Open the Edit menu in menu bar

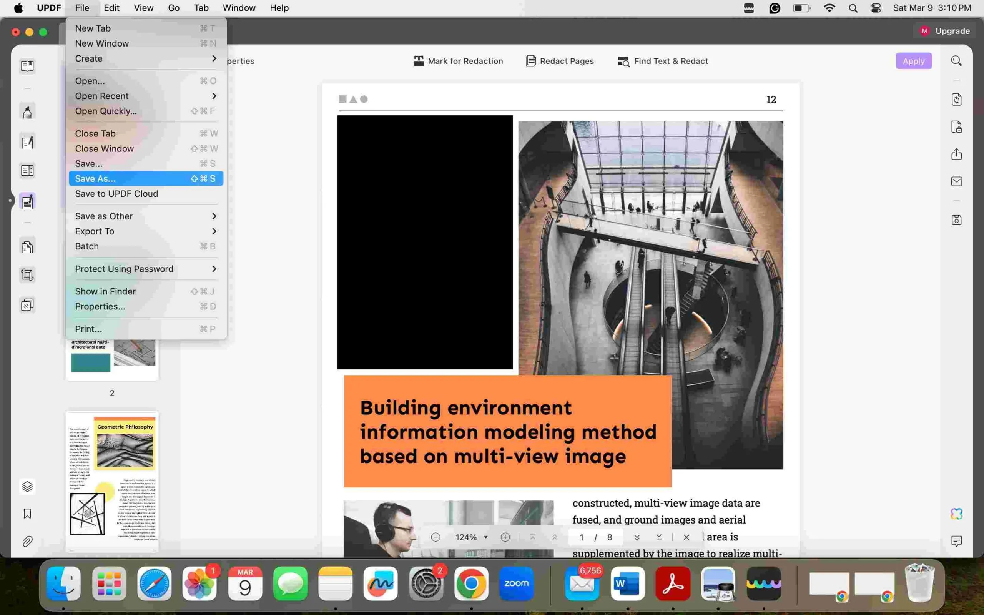click(111, 8)
